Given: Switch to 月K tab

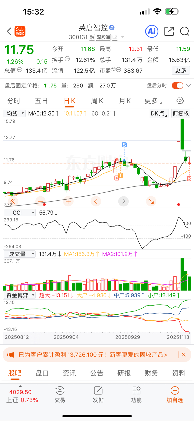Looking at the screenshot, I should [125, 101].
